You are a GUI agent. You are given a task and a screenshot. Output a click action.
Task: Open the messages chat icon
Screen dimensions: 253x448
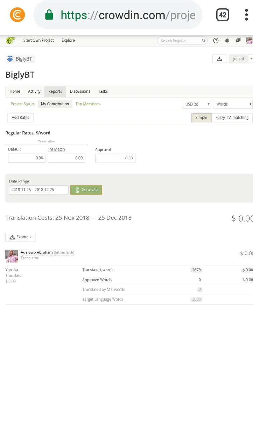[x=238, y=41]
